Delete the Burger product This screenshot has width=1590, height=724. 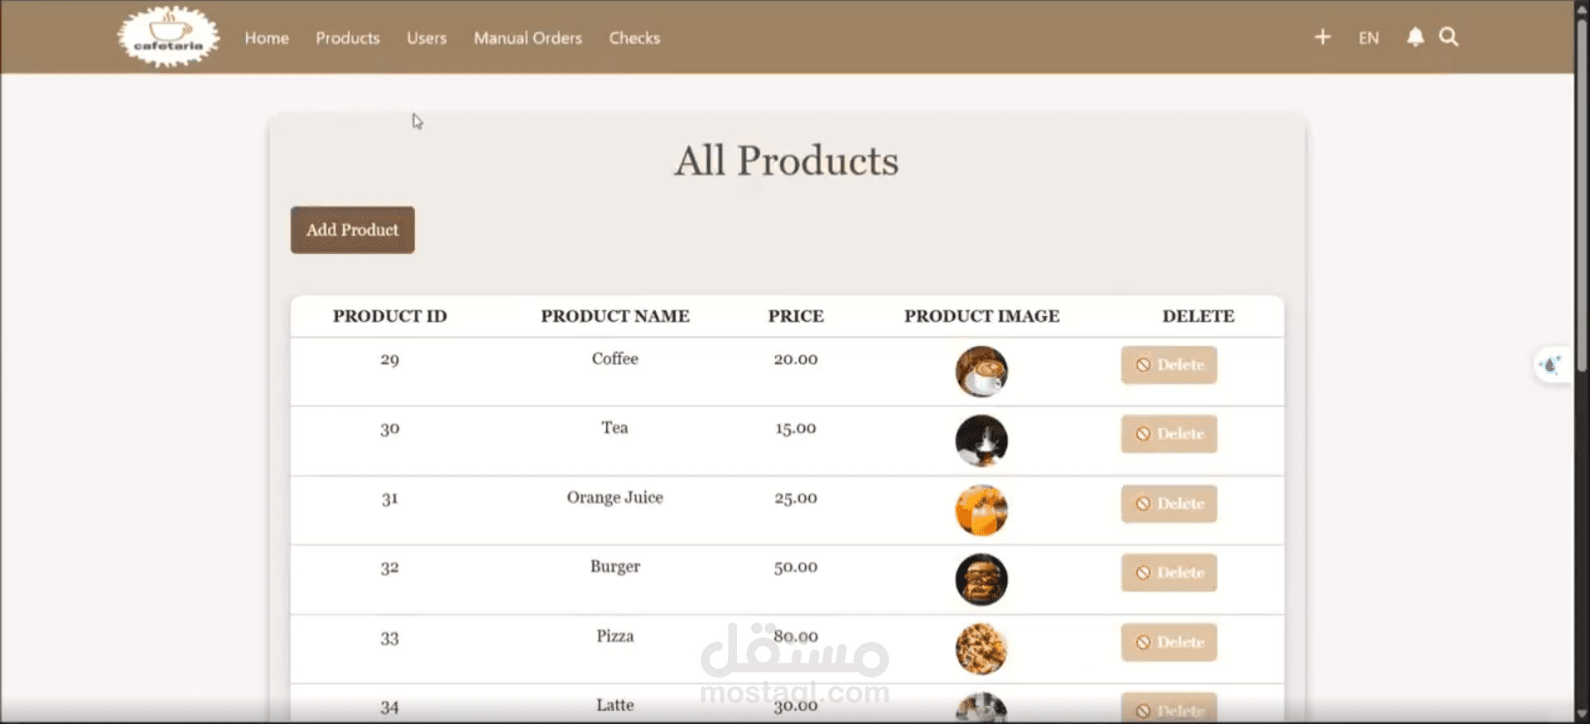pyautogui.click(x=1169, y=573)
